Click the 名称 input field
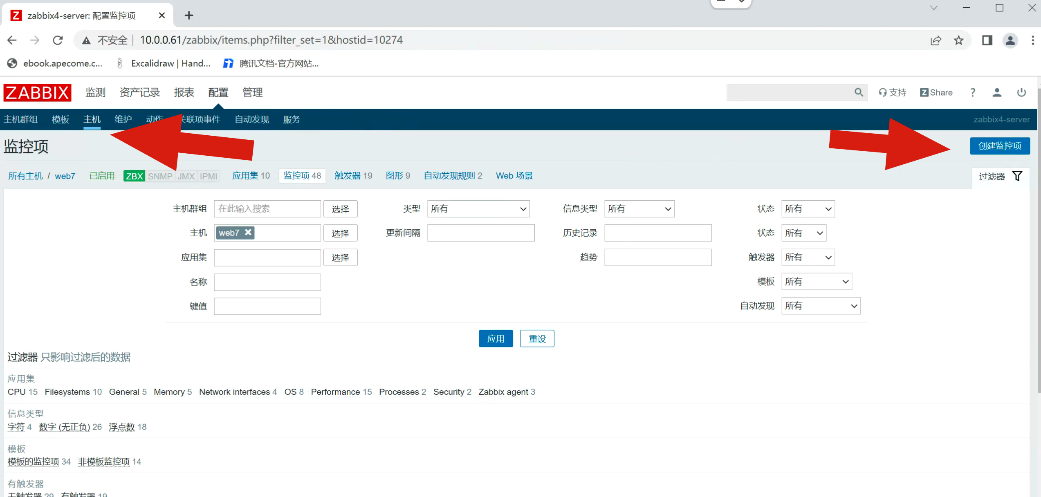The image size is (1041, 497). (x=267, y=282)
